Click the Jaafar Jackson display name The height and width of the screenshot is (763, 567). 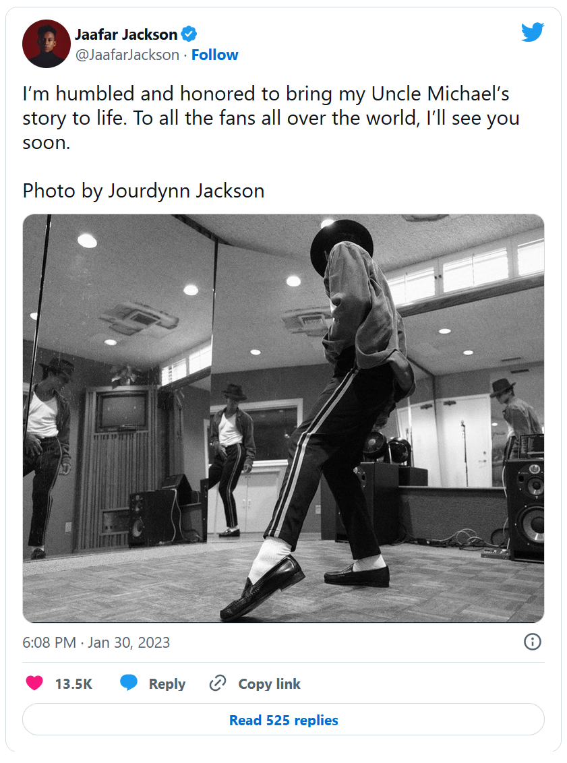pyautogui.click(x=126, y=34)
